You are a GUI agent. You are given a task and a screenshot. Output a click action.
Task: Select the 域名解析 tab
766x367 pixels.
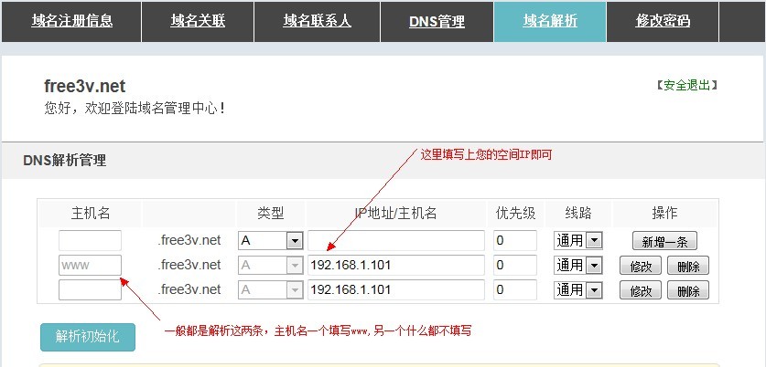[x=550, y=21]
